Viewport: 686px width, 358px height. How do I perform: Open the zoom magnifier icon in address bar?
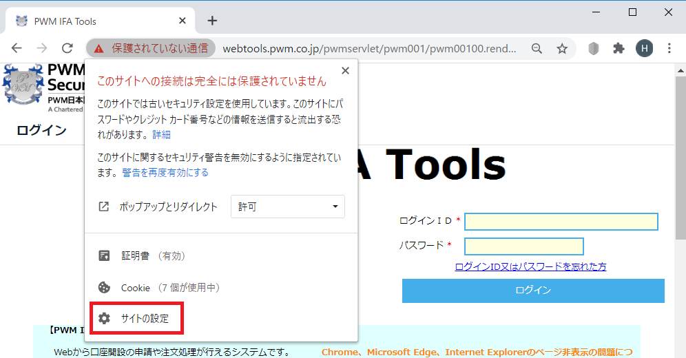tap(537, 48)
